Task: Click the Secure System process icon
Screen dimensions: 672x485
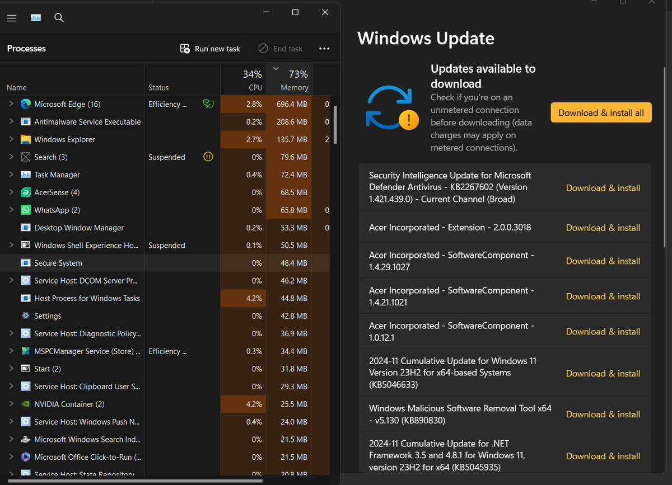Action: click(x=25, y=263)
